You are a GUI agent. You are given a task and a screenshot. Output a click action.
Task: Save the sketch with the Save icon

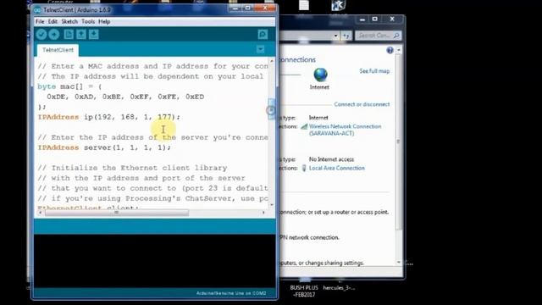[x=94, y=34]
